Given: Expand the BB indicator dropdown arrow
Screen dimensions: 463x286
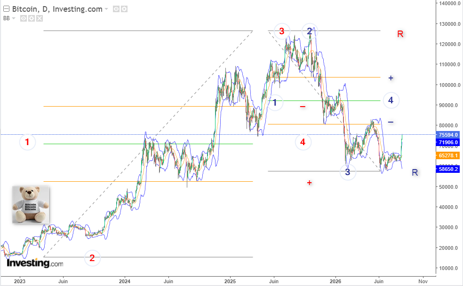Looking at the screenshot, I should (14, 19).
